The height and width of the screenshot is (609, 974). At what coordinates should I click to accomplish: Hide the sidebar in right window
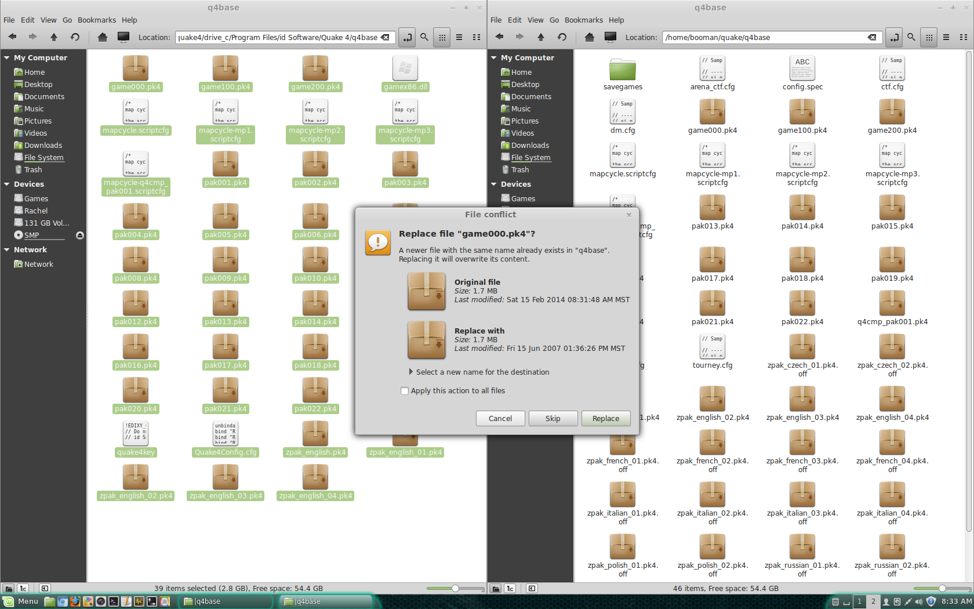pyautogui.click(x=532, y=588)
